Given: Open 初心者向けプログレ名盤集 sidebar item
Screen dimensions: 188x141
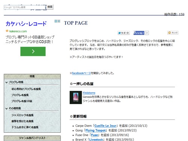Looking at the screenshot, I should click(x=26, y=89).
